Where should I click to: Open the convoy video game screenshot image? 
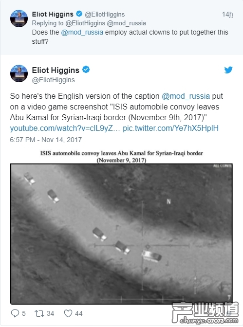click(121, 234)
